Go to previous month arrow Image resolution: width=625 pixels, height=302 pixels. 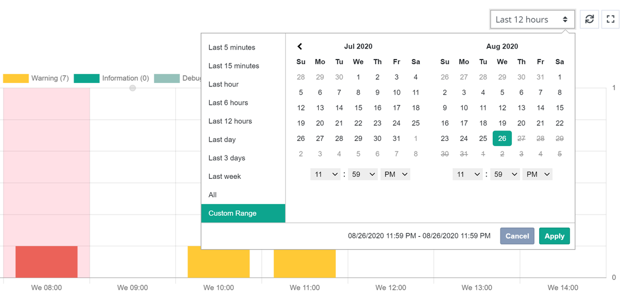[x=300, y=47]
